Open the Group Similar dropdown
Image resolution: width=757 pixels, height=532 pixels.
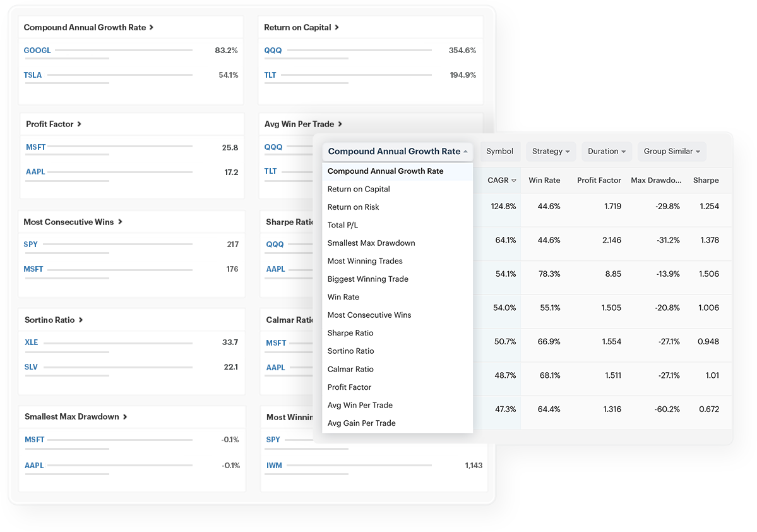click(x=672, y=151)
